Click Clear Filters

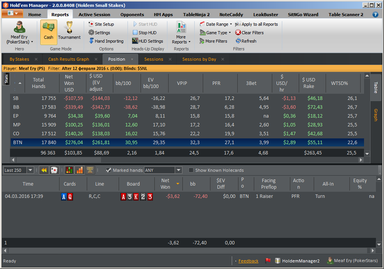tap(250, 32)
